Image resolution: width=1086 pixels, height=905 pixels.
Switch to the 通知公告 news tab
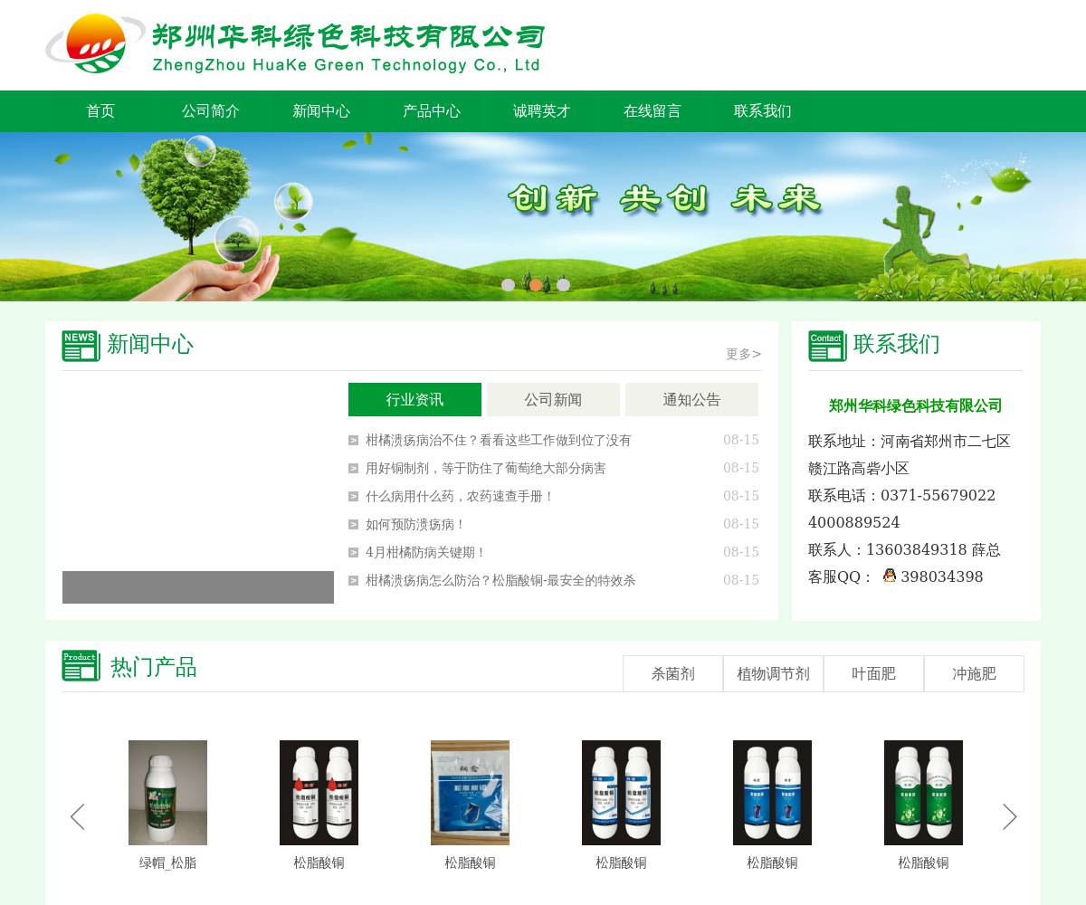pos(691,399)
